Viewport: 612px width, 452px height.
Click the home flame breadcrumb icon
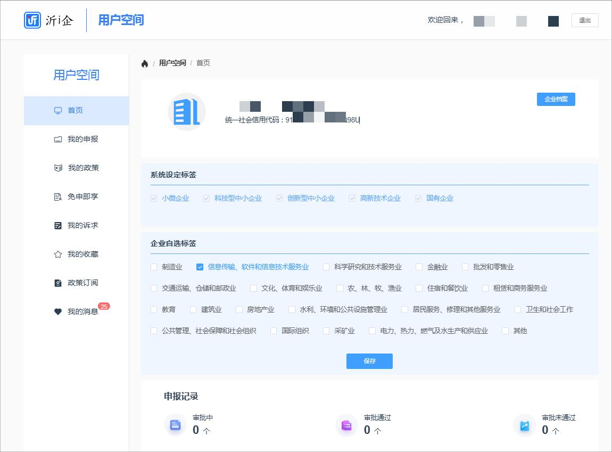click(x=145, y=63)
